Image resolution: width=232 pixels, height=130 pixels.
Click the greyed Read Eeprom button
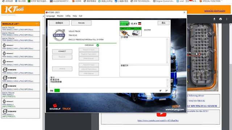click(x=88, y=58)
